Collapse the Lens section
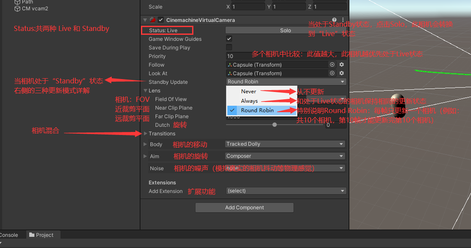This screenshot has height=248, width=471. pyautogui.click(x=145, y=91)
